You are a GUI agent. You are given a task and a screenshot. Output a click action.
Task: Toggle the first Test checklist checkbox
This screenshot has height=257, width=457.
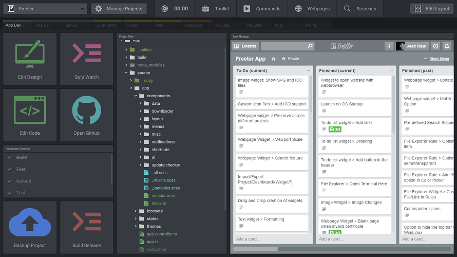point(10,169)
